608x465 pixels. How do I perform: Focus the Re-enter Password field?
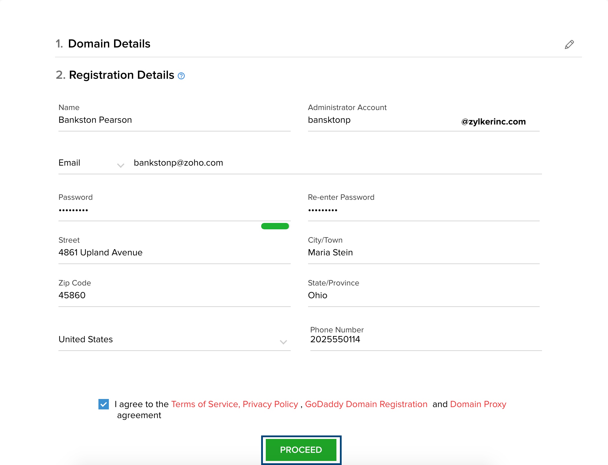coord(423,210)
